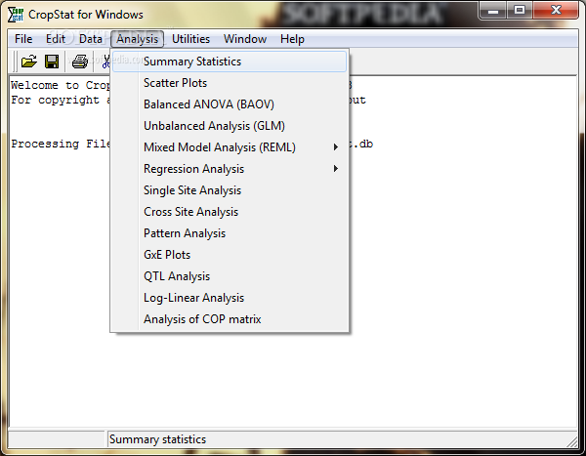Choose Scatter Plots menu entry
Image resolution: width=586 pixels, height=456 pixels.
point(230,83)
